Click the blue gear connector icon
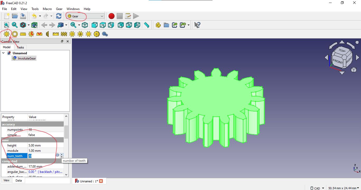Viewport: 361px width, 190px height. click(x=105, y=34)
